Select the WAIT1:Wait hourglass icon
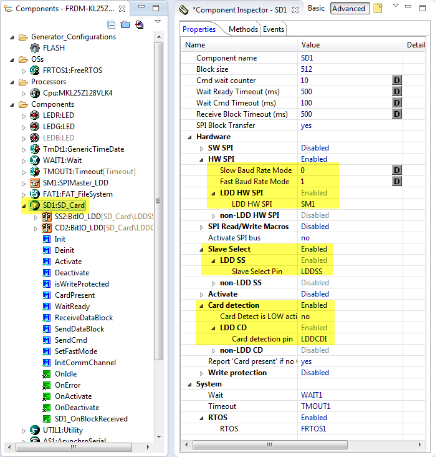Image resolution: width=435 pixels, height=457 pixels. [36, 160]
